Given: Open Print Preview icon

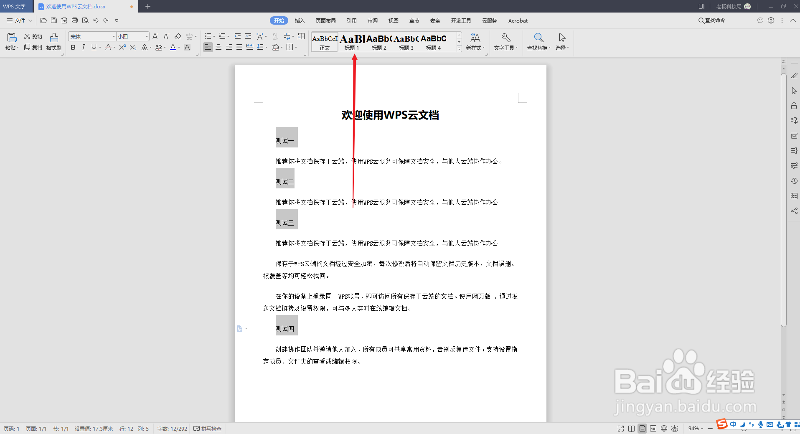Looking at the screenshot, I should [x=85, y=20].
